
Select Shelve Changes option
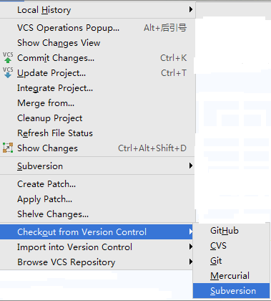97,214
